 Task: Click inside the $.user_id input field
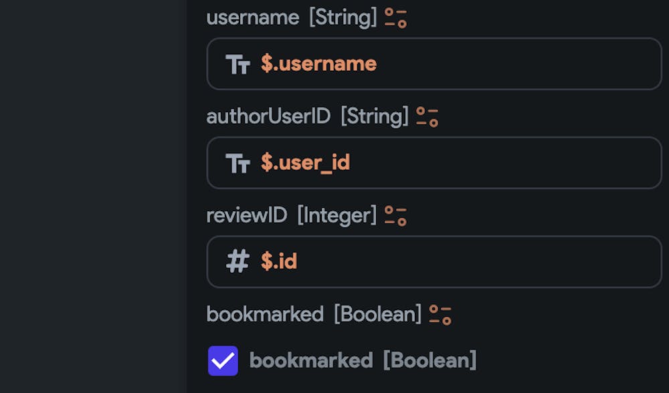tap(434, 162)
